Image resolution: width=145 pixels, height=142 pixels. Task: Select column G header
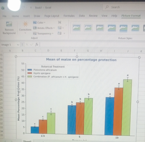[88, 51]
